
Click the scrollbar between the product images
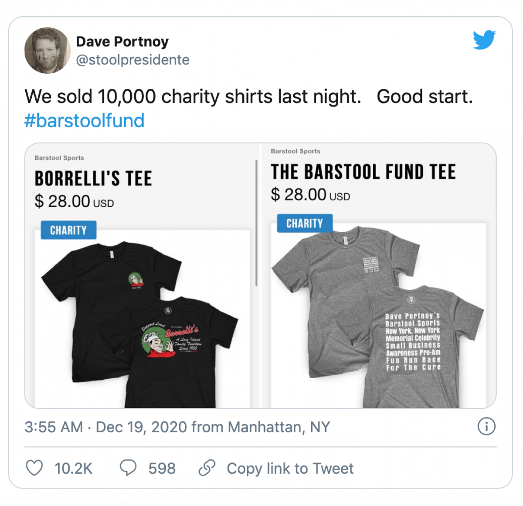click(256, 223)
